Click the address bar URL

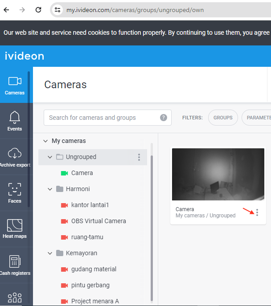tap(135, 10)
